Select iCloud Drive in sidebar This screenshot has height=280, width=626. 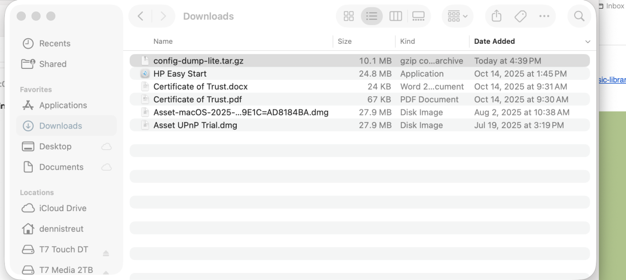pos(63,208)
